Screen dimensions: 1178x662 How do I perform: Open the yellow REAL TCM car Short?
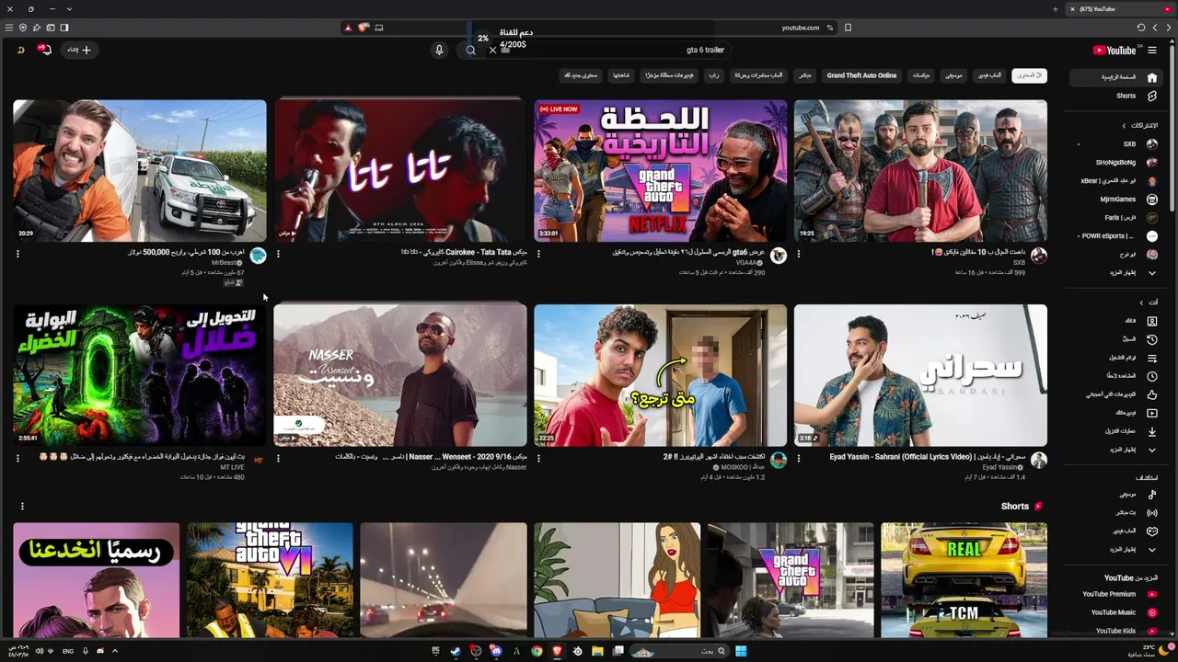(964, 580)
